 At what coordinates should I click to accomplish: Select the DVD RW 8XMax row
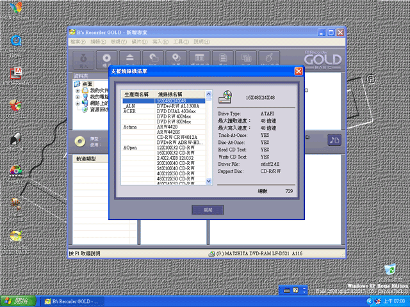click(x=163, y=122)
